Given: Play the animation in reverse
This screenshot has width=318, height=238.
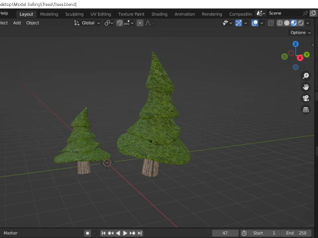Looking at the screenshot, I should pos(118,233).
